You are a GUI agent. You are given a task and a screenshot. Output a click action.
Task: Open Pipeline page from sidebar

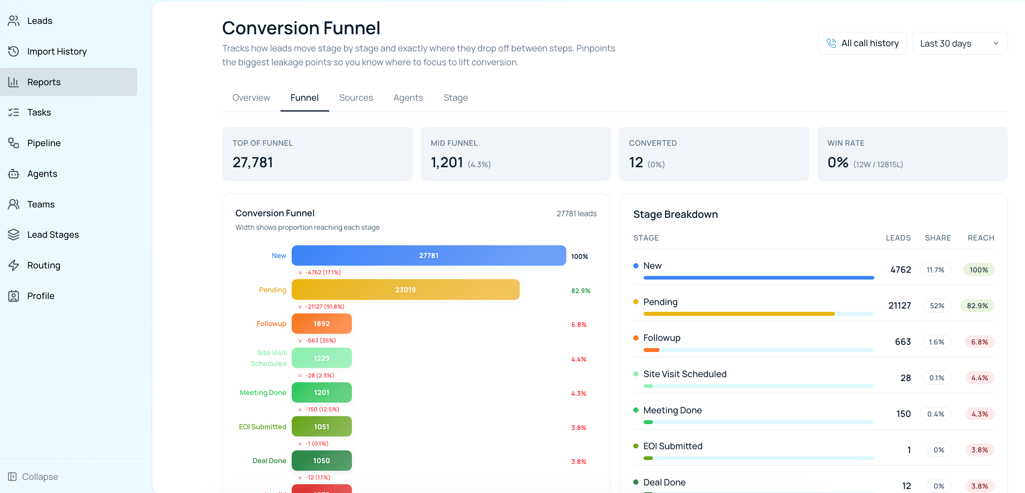point(69,143)
